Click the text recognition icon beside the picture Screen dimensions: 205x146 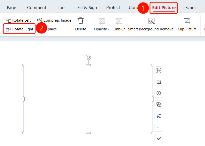[x=159, y=71]
